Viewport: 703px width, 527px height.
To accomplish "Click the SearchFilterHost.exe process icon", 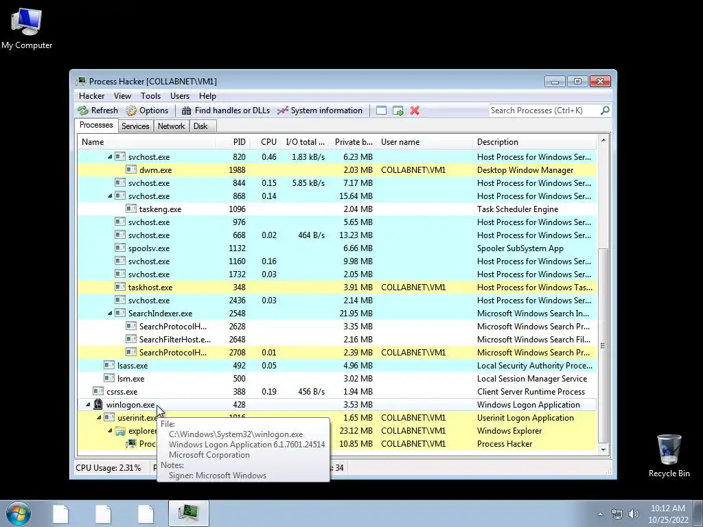I will click(x=131, y=339).
